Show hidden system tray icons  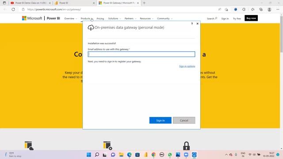(226, 155)
